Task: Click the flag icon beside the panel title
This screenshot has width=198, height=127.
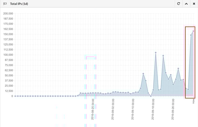Action: coord(5,4)
